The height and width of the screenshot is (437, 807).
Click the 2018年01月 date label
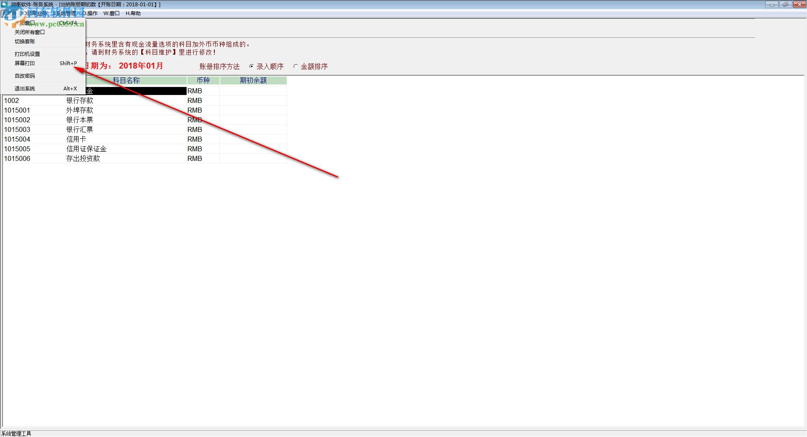click(x=141, y=66)
